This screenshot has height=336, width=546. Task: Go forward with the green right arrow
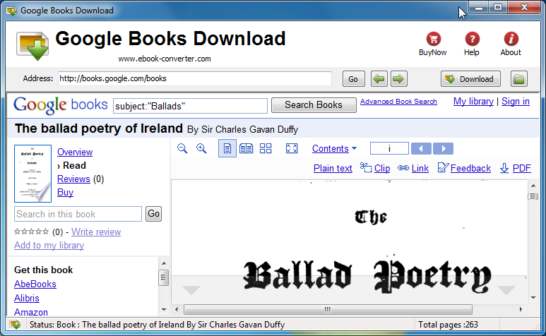click(398, 79)
